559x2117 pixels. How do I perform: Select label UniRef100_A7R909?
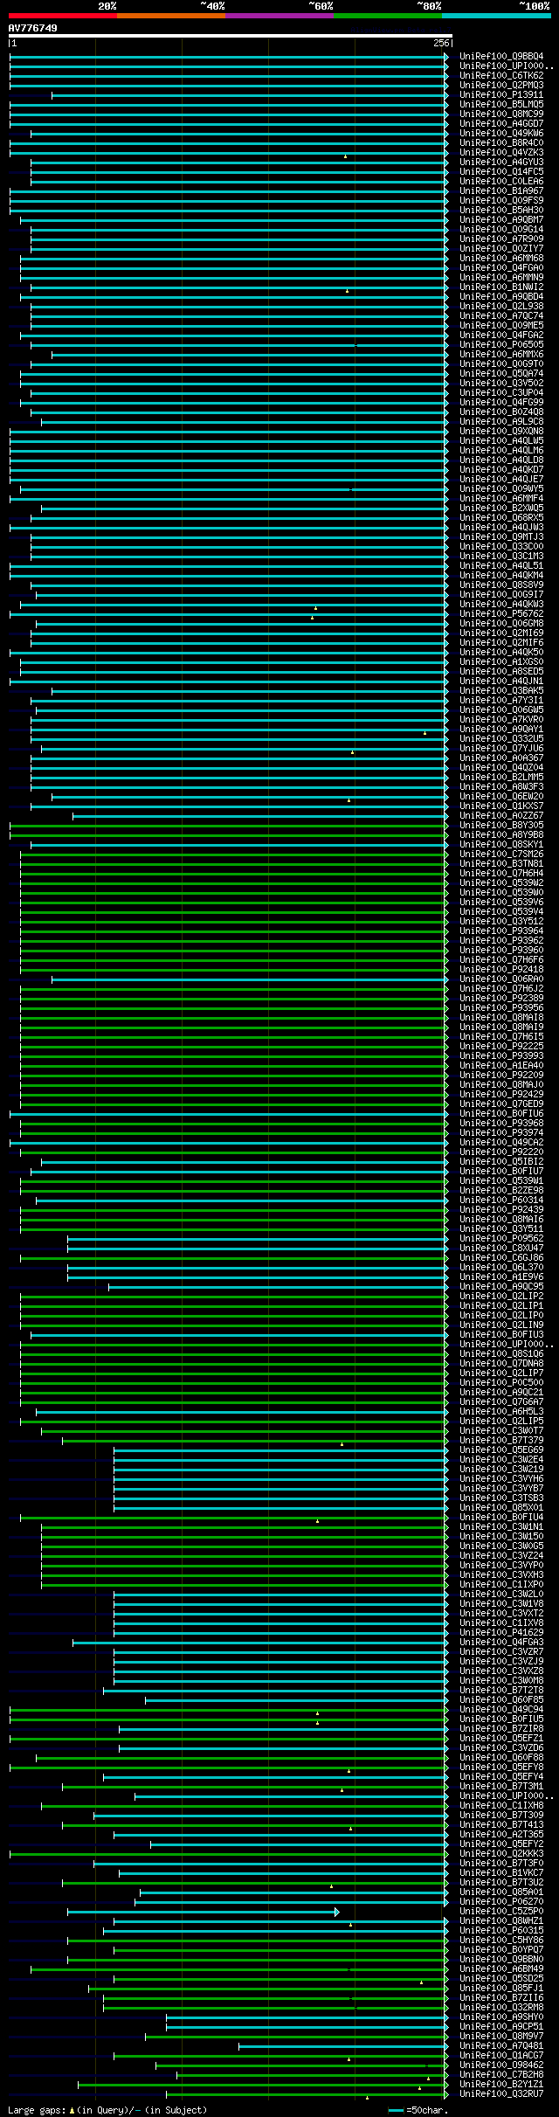click(x=501, y=239)
